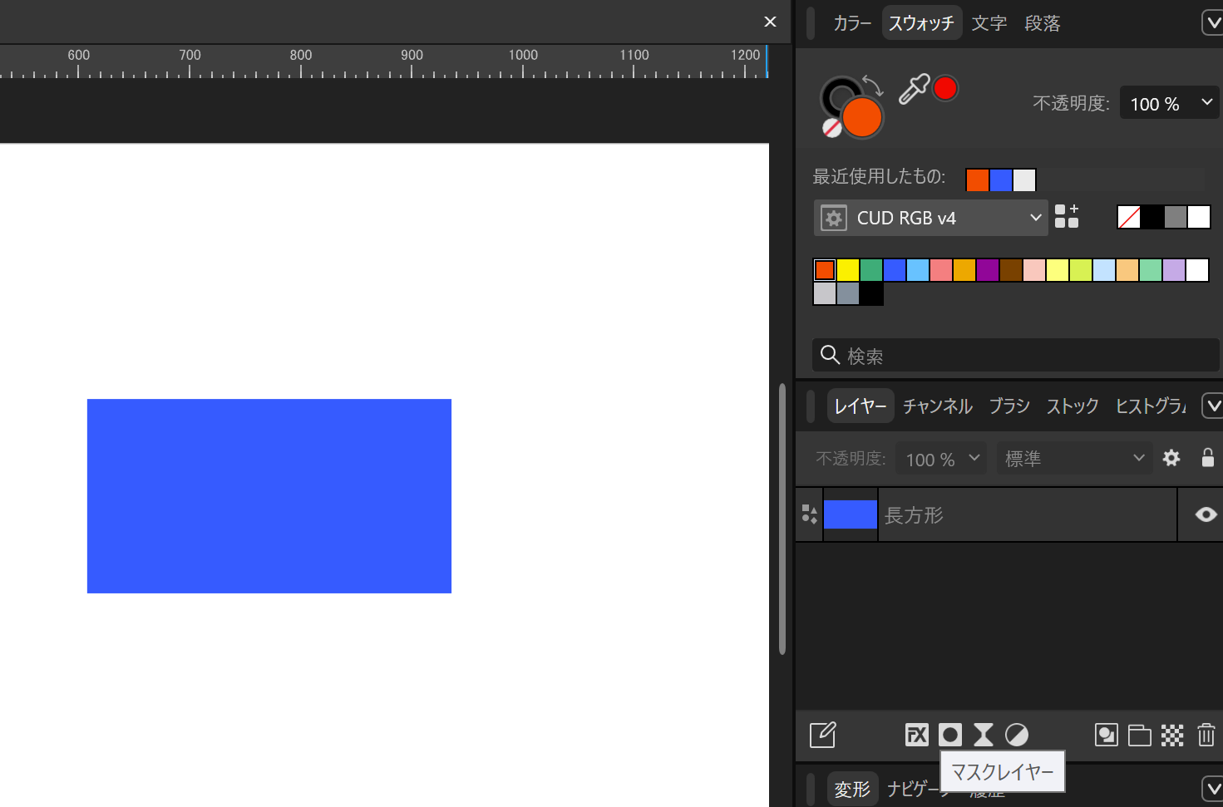
Task: Pick the red eyedropper picked-color circle
Action: [945, 88]
